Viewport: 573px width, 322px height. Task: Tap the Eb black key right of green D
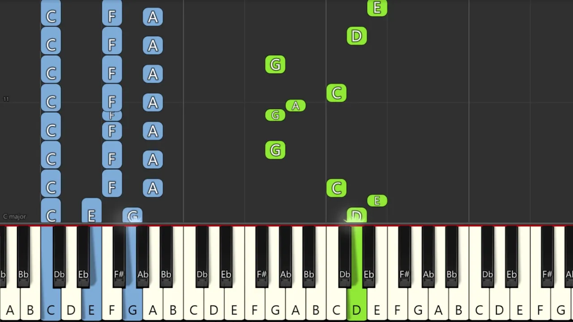[x=369, y=255]
